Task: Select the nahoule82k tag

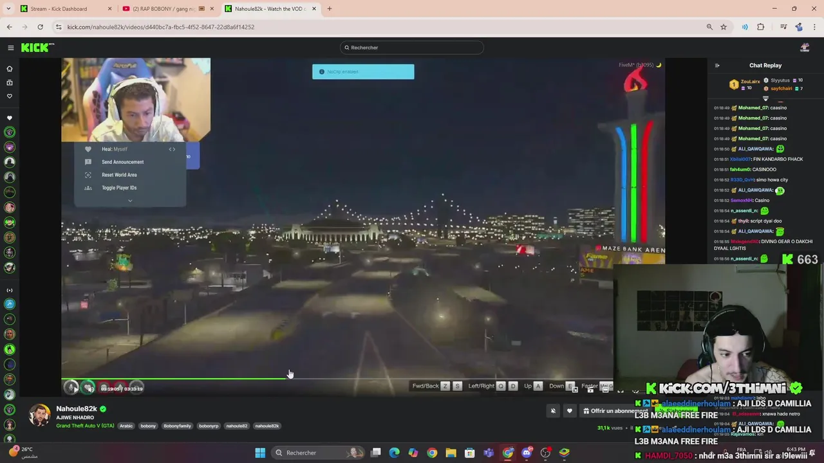Action: [267, 426]
